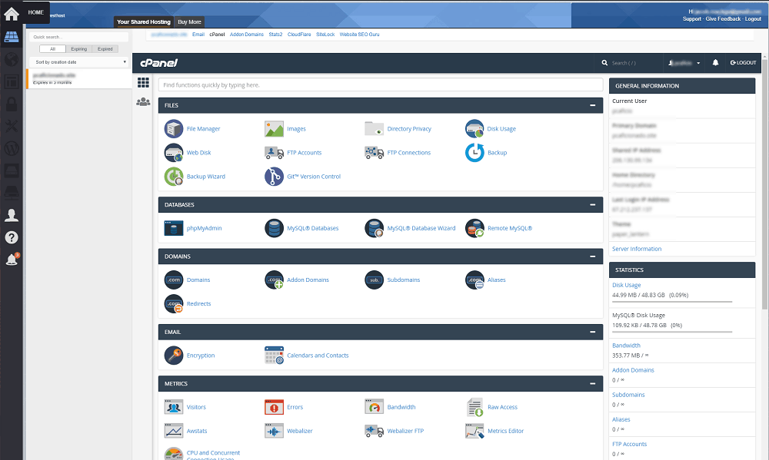769x460 pixels.
Task: Open the File Manager icon
Action: (174, 129)
